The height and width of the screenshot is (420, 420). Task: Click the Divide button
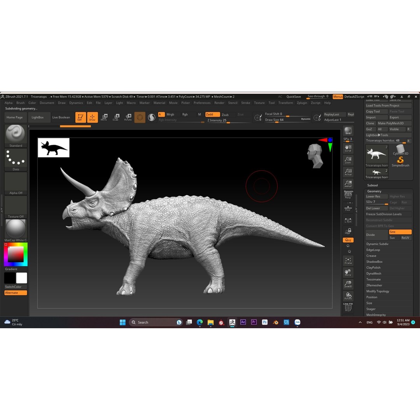(x=376, y=235)
